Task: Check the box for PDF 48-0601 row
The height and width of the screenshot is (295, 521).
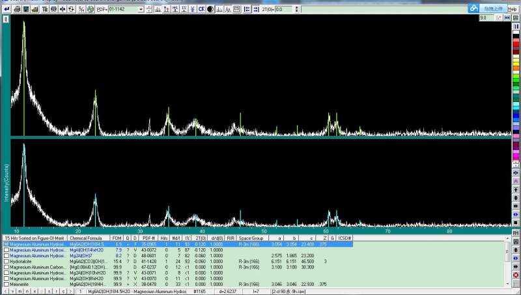Action: pos(7,255)
